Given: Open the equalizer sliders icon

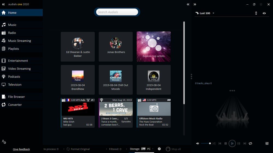Looking at the screenshot, I should tap(267, 143).
